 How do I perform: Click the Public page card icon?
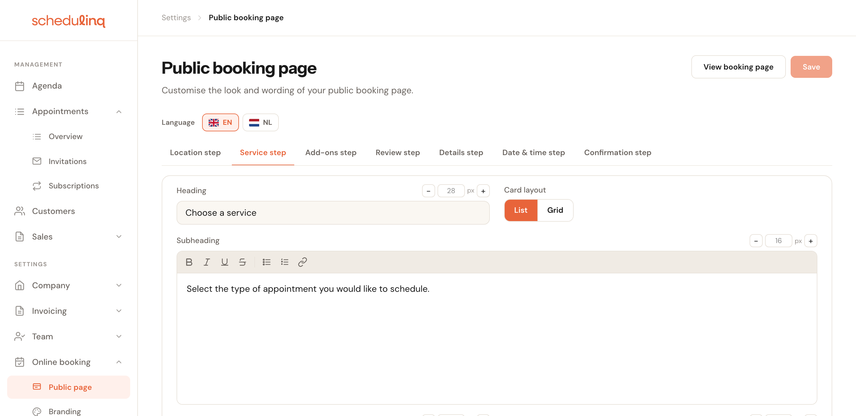(x=37, y=387)
